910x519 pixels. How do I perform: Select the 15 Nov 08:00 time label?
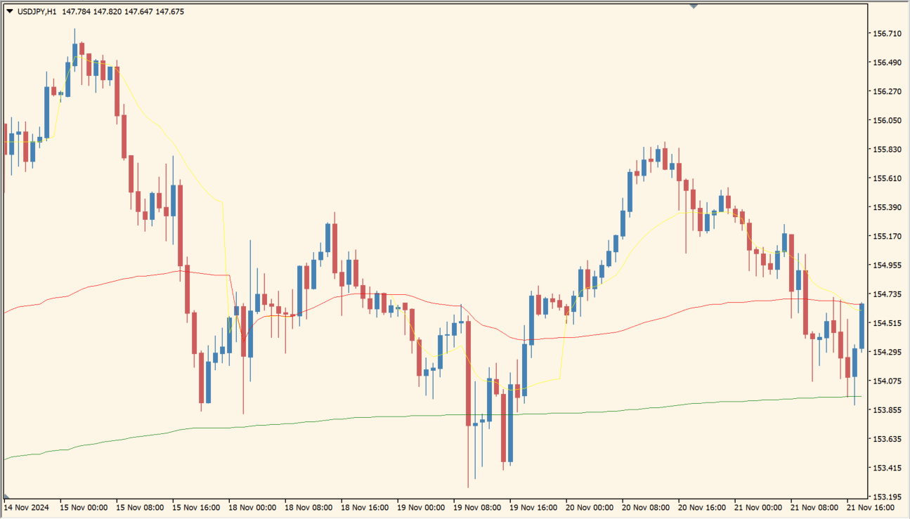[139, 507]
